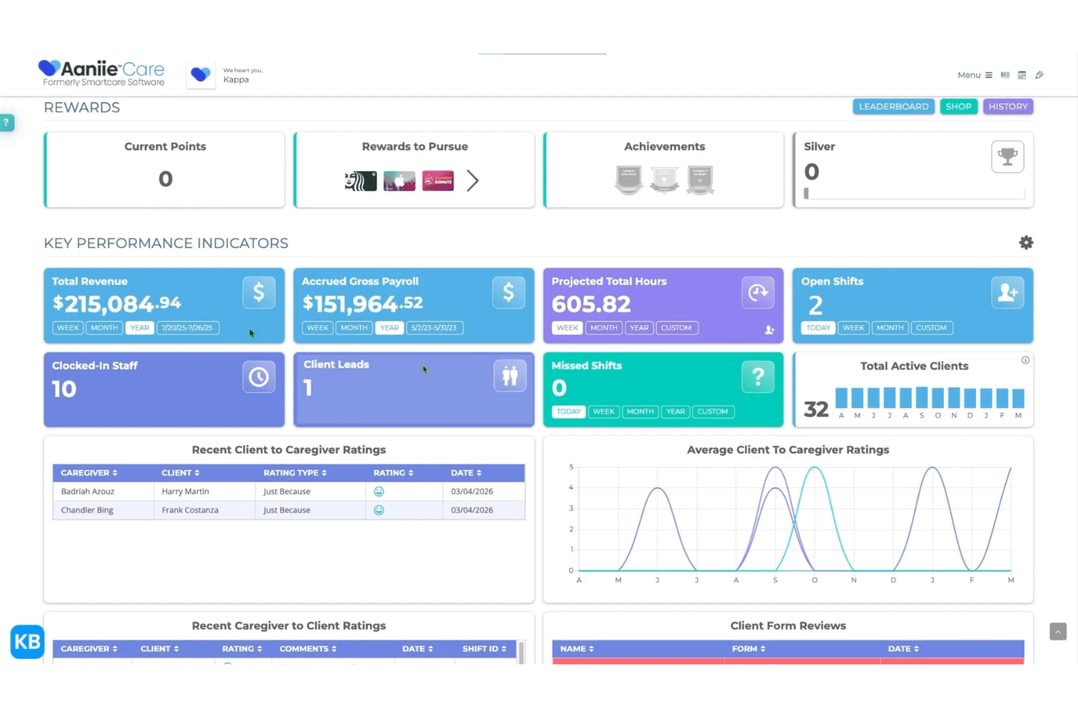Click the Clocked-In Staff clock icon

(x=259, y=377)
